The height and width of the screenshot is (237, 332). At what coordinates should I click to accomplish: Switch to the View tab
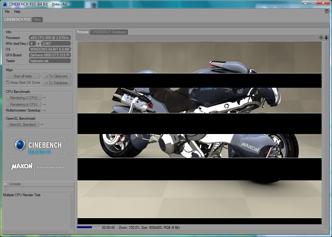point(37,19)
